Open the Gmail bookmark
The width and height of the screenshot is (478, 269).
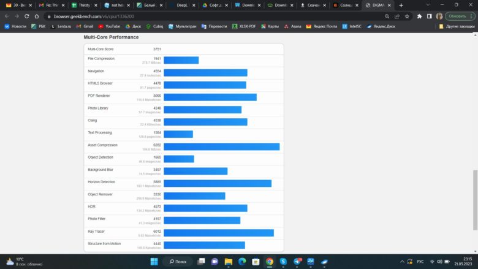tap(85, 26)
